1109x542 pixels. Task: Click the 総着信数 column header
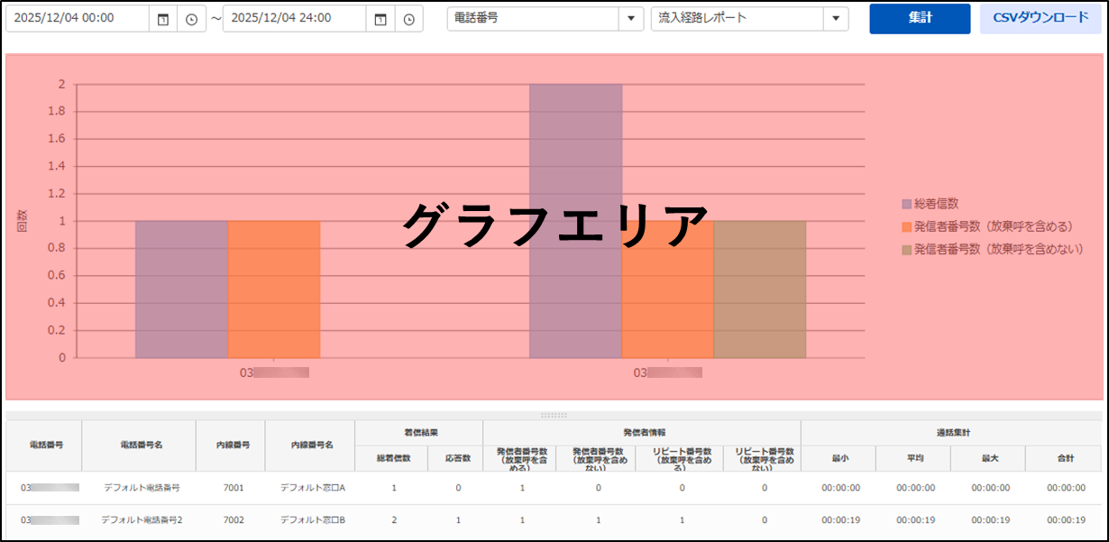click(x=391, y=458)
